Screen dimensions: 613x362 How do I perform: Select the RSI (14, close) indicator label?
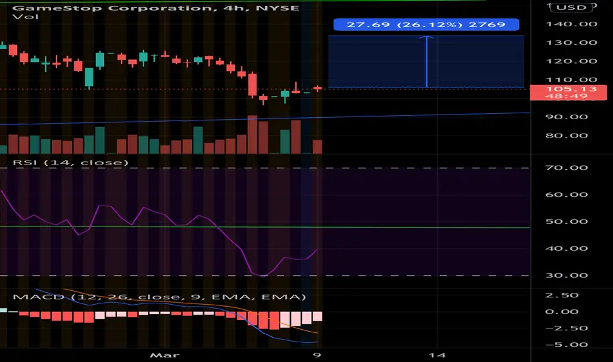tap(70, 163)
